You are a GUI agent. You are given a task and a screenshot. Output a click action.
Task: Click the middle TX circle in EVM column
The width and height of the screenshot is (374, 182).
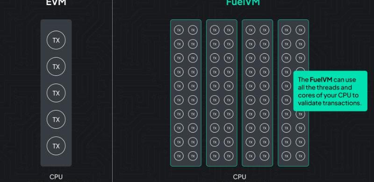56,93
